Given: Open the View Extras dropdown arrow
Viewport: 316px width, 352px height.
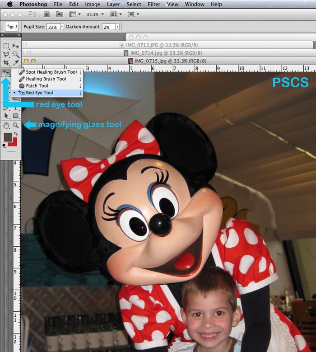Looking at the screenshot, I should [79, 14].
